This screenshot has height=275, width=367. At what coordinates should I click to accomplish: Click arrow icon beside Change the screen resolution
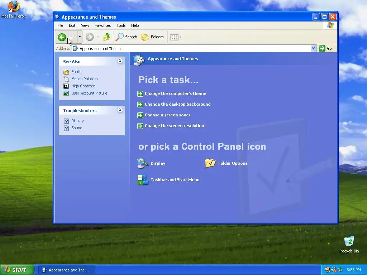coord(140,126)
